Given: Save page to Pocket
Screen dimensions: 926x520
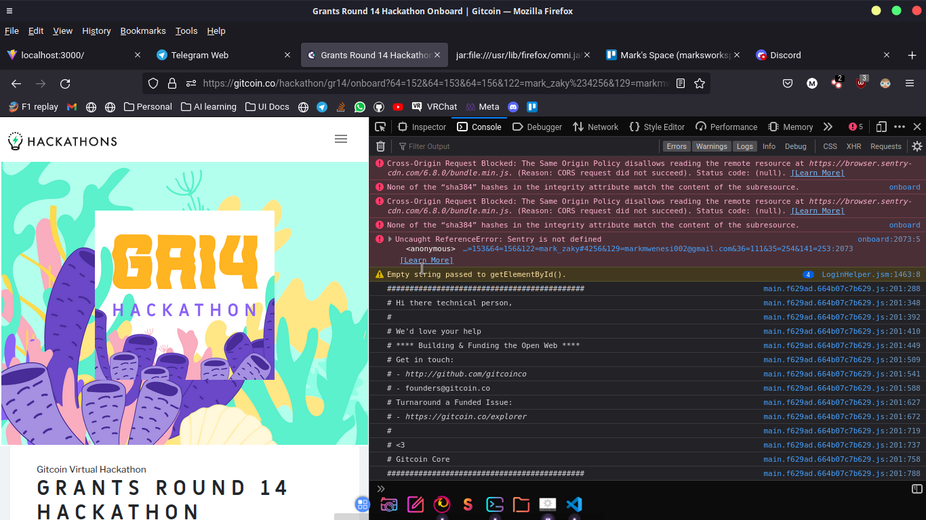Looking at the screenshot, I should click(788, 83).
